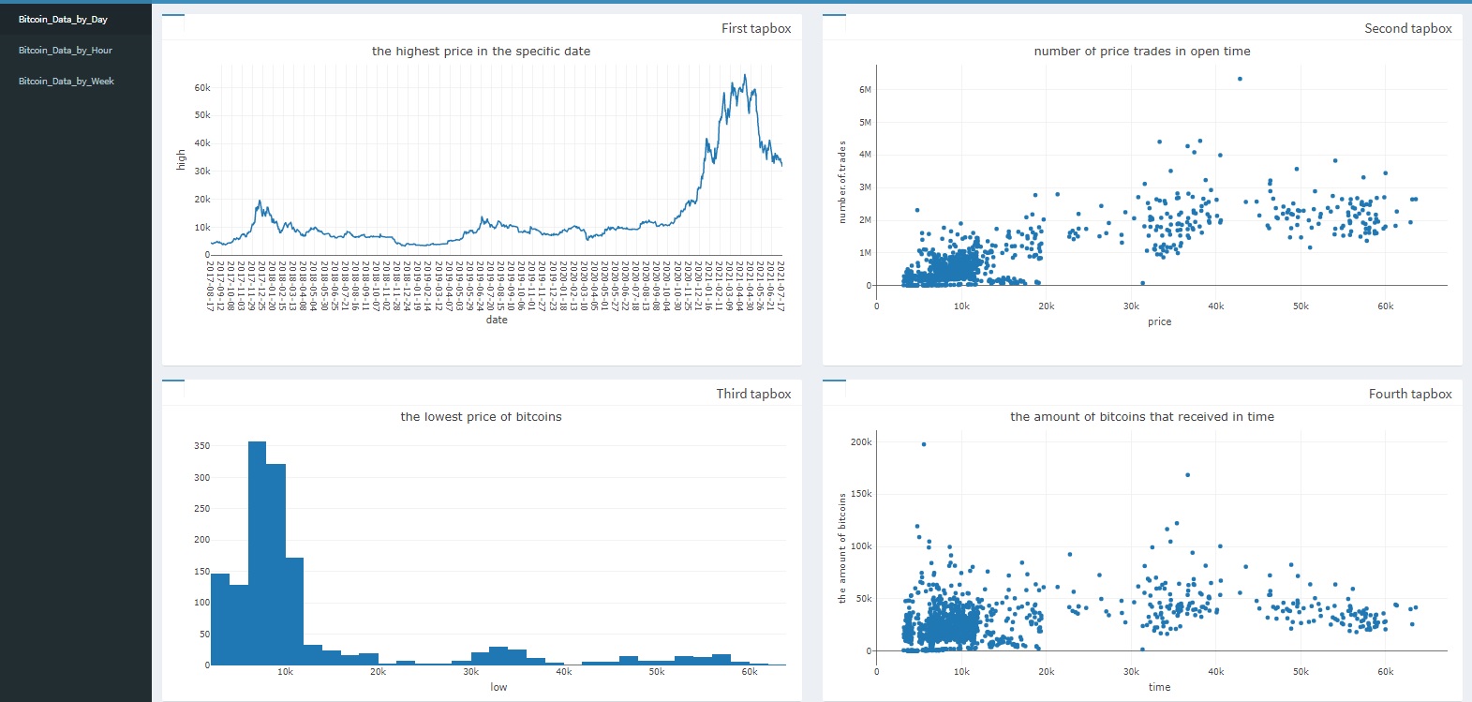Click the 'date' x-axis label
The image size is (1472, 702).
click(497, 320)
